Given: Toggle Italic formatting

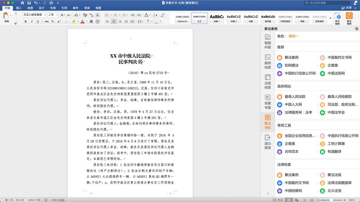Looking at the screenshot, I should click(32, 22).
